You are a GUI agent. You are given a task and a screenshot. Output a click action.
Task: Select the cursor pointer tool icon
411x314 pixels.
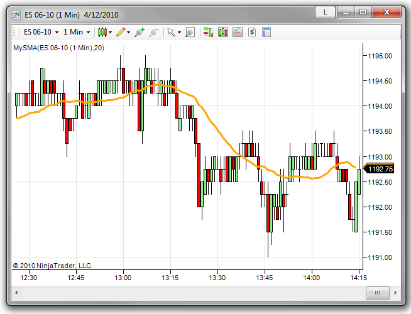(171, 32)
